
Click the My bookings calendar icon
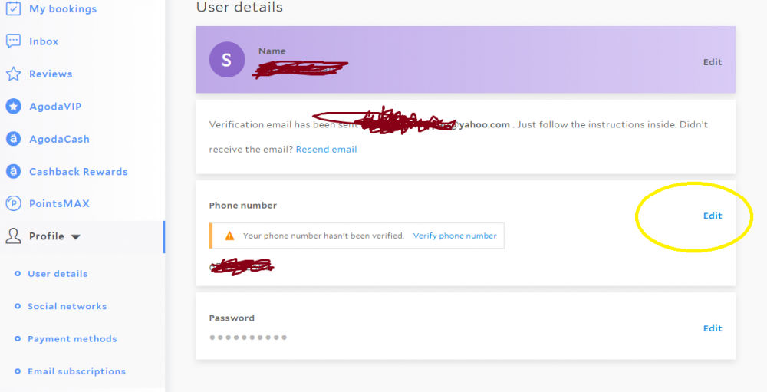coord(13,8)
